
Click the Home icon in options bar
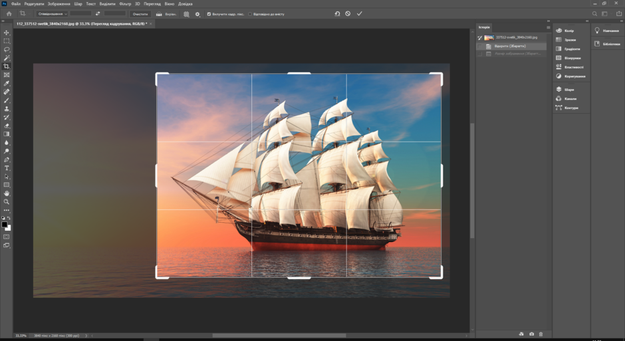tap(9, 14)
